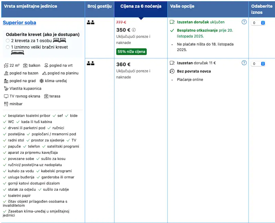The image size is (275, 223).
Task: Click guest count icon for 350 € offer
Action: pos(90,22)
